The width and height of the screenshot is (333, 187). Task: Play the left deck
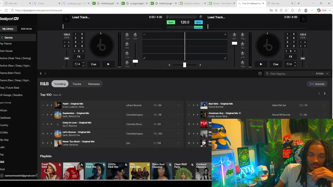108,64
